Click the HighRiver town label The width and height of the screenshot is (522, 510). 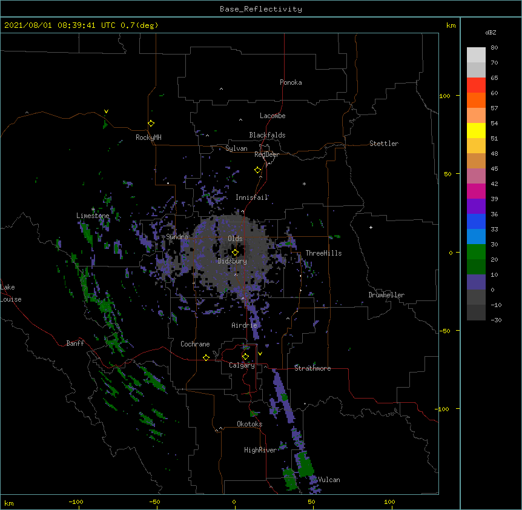pyautogui.click(x=260, y=450)
